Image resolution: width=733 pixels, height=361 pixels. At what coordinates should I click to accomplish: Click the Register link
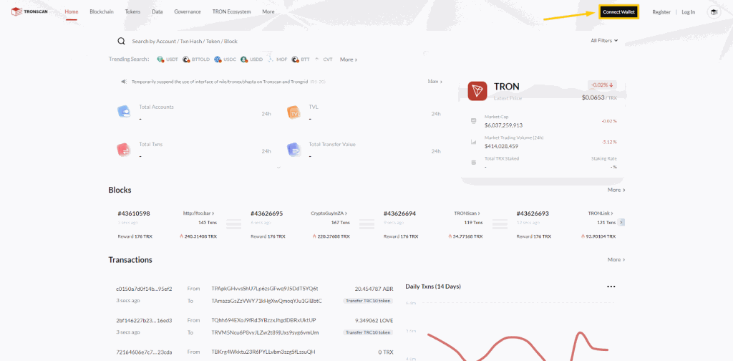tap(661, 12)
